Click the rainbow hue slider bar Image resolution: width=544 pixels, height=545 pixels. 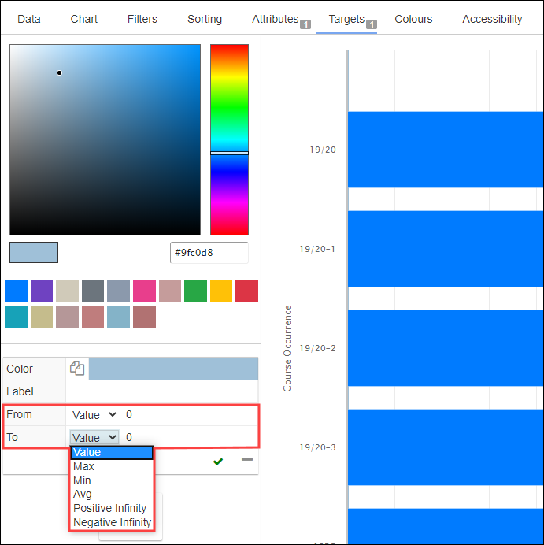coord(229,139)
